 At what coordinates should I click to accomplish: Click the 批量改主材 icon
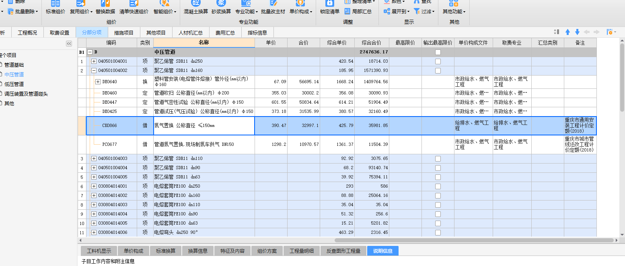pos(273,3)
